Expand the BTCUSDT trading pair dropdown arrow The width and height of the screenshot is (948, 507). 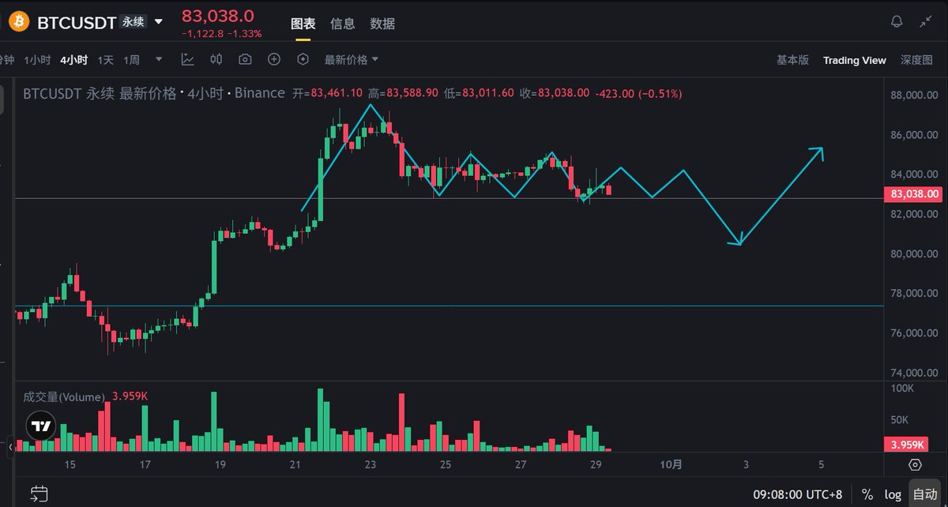[159, 22]
